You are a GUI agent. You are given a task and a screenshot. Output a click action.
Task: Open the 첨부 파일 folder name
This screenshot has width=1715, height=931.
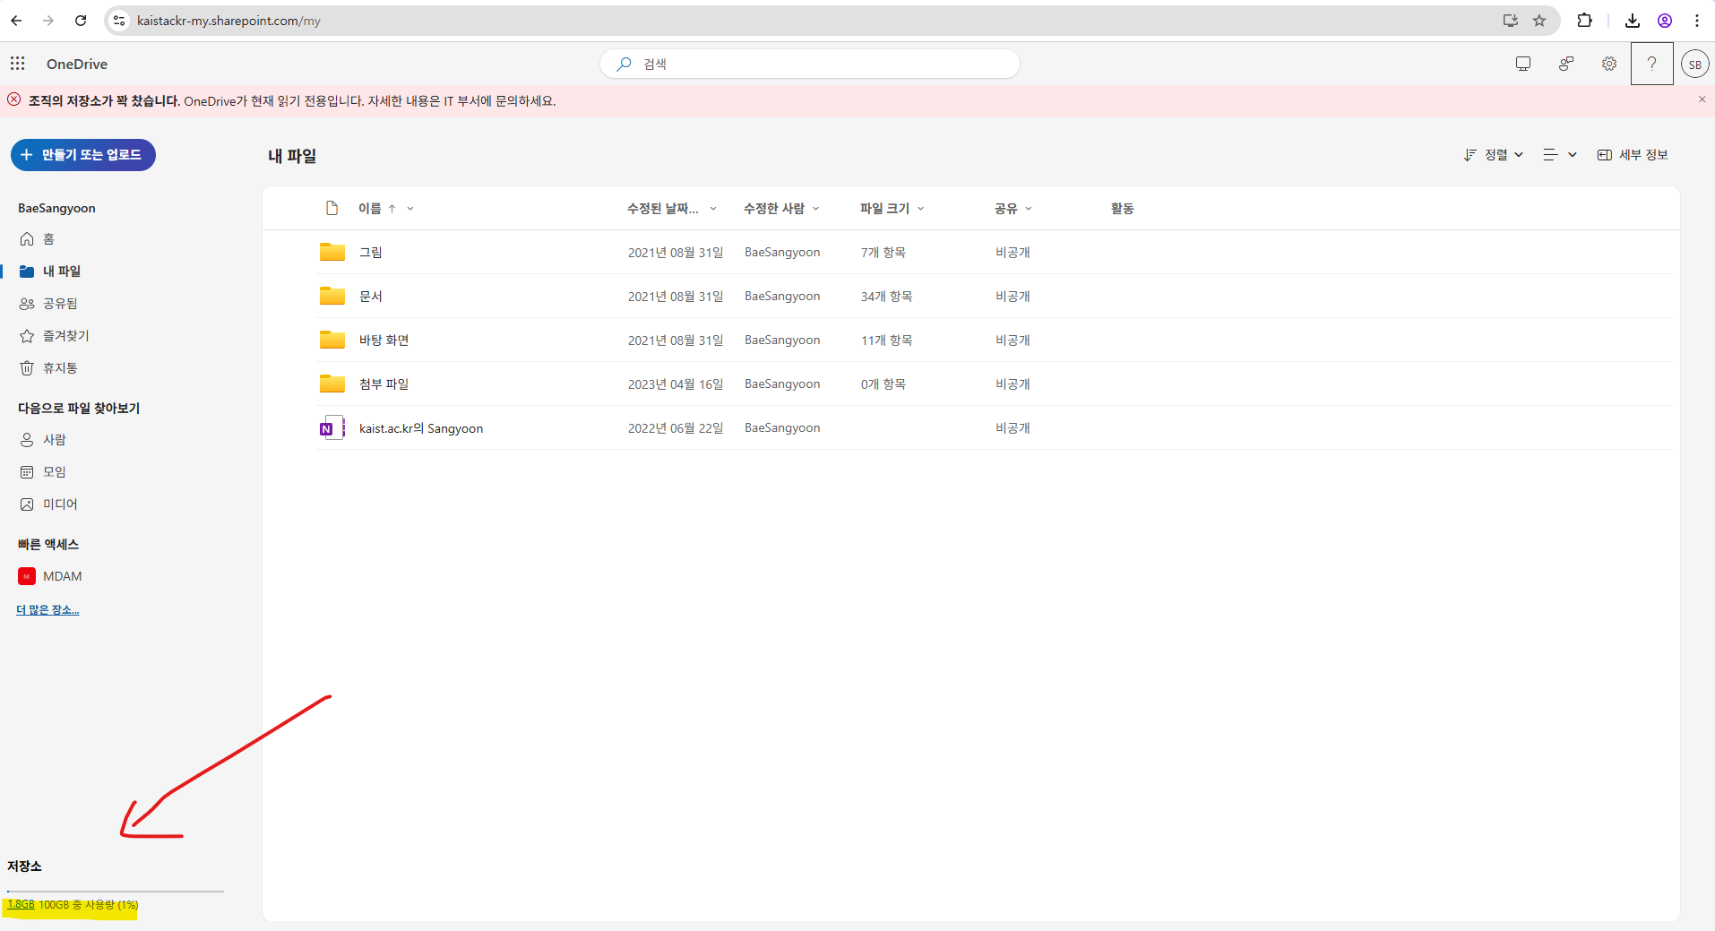coord(384,384)
